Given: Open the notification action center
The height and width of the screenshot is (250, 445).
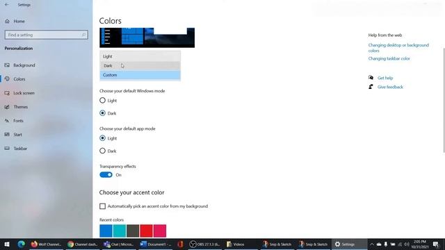Looking at the screenshot, I should [436, 244].
